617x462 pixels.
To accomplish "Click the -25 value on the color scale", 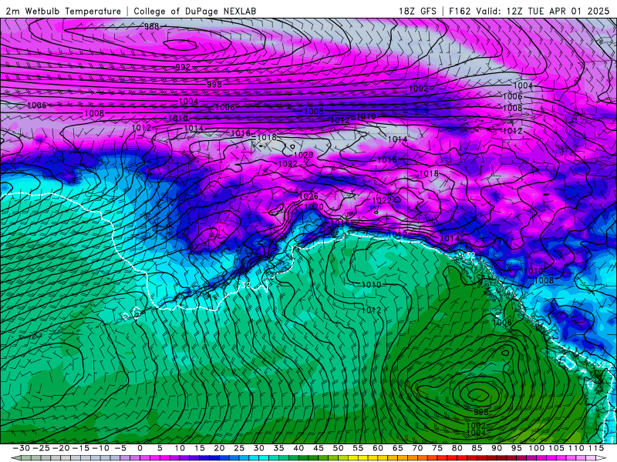I will click(41, 448).
